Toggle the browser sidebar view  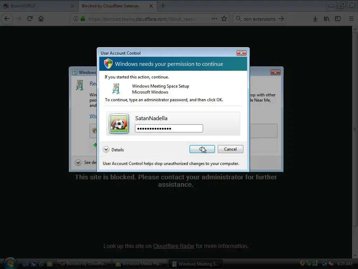[338, 19]
